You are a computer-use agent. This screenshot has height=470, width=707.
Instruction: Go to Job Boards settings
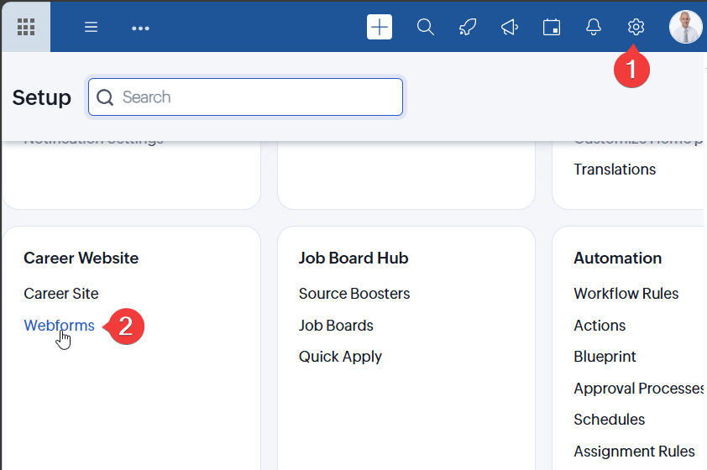(x=336, y=326)
